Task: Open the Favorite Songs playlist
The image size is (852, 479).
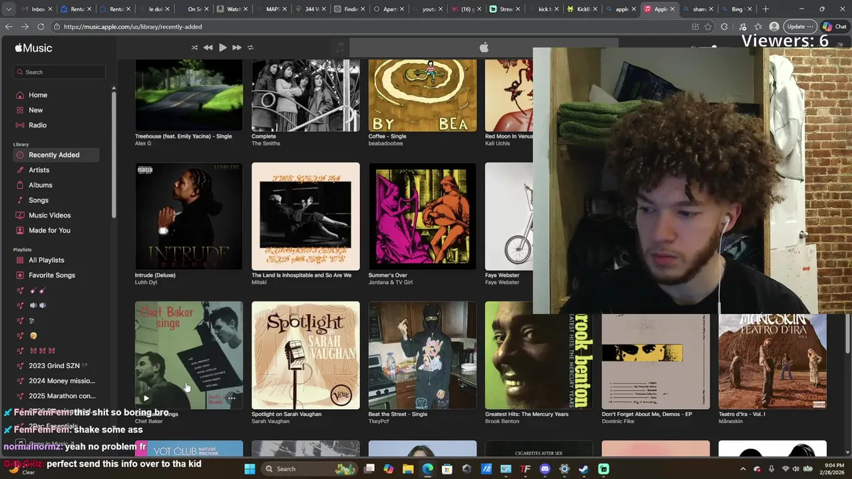Action: pos(52,275)
